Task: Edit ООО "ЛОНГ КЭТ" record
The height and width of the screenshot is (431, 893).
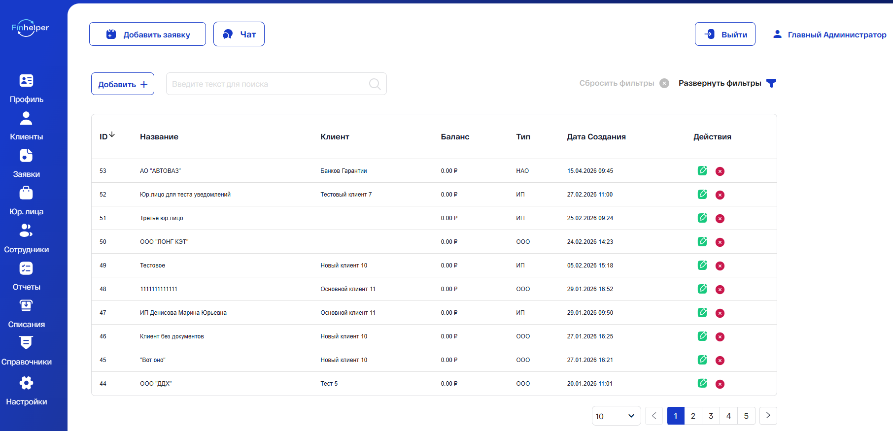Action: (x=702, y=241)
